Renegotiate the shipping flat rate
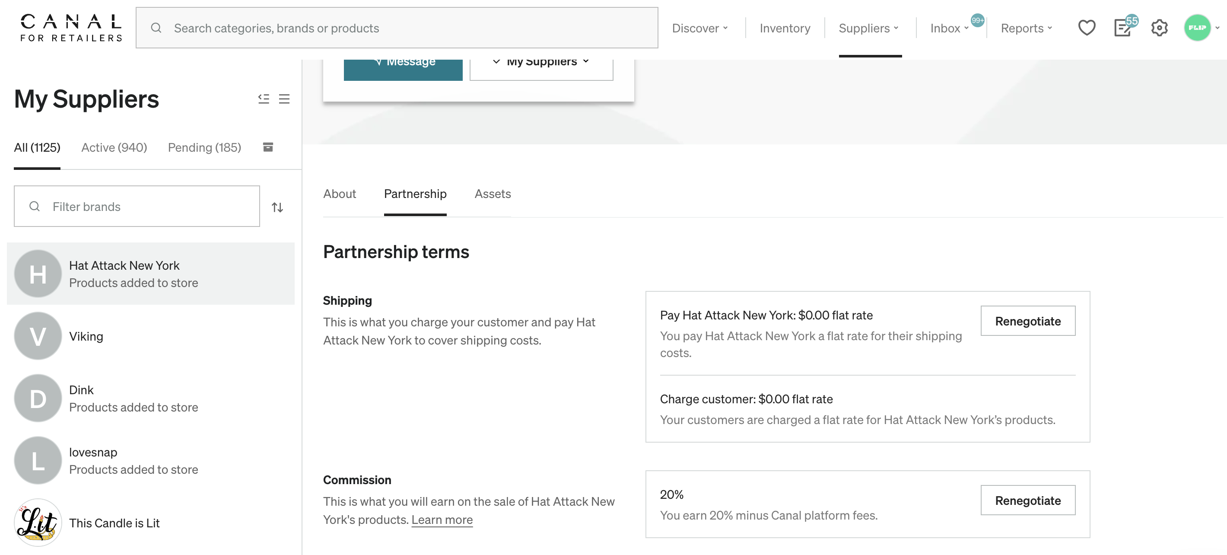 point(1027,321)
